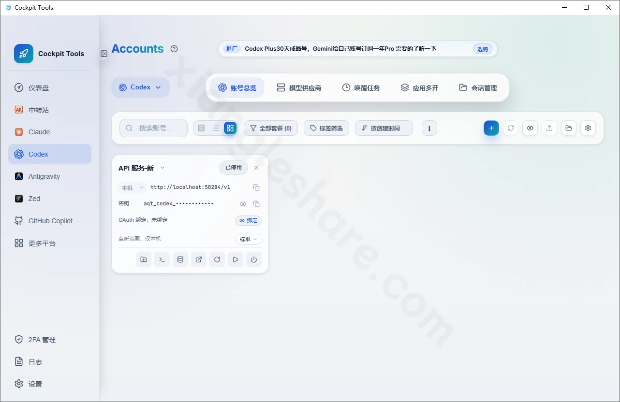
Task: Open Antigravity platform in sidebar
Action: [x=49, y=176]
